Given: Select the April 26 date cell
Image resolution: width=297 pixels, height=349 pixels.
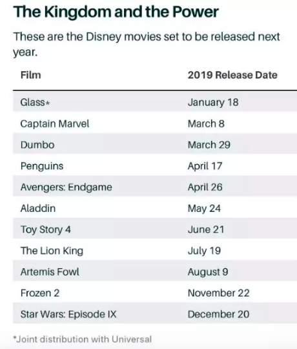Looking at the screenshot, I should [205, 187].
